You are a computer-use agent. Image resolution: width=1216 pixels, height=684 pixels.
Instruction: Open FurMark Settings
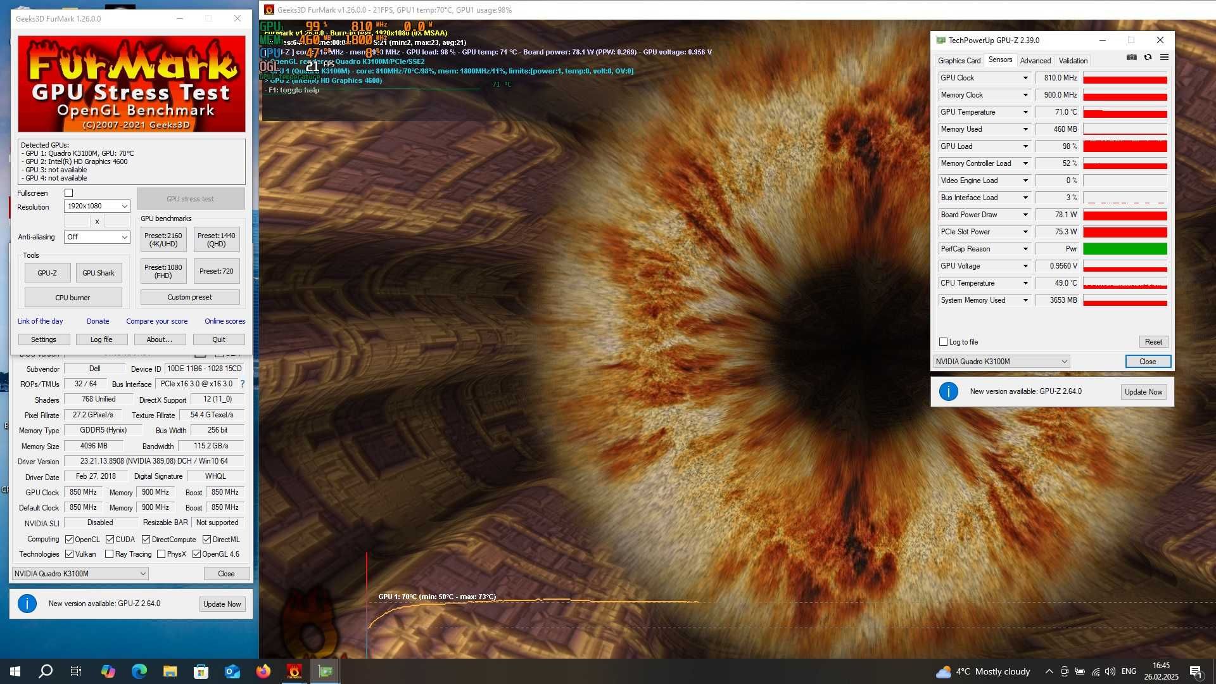(44, 339)
